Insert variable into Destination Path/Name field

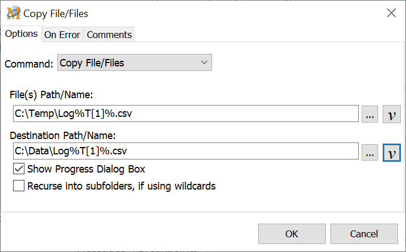tap(392, 152)
